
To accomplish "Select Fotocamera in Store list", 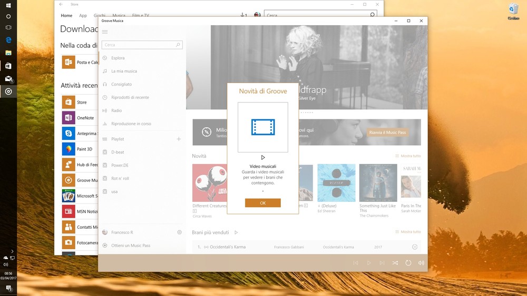I will [x=80, y=242].
